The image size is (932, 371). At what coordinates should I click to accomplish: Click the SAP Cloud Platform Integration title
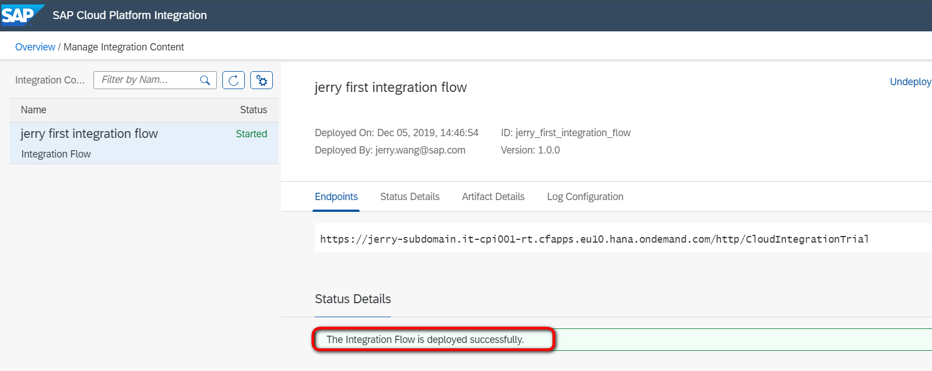pos(129,15)
